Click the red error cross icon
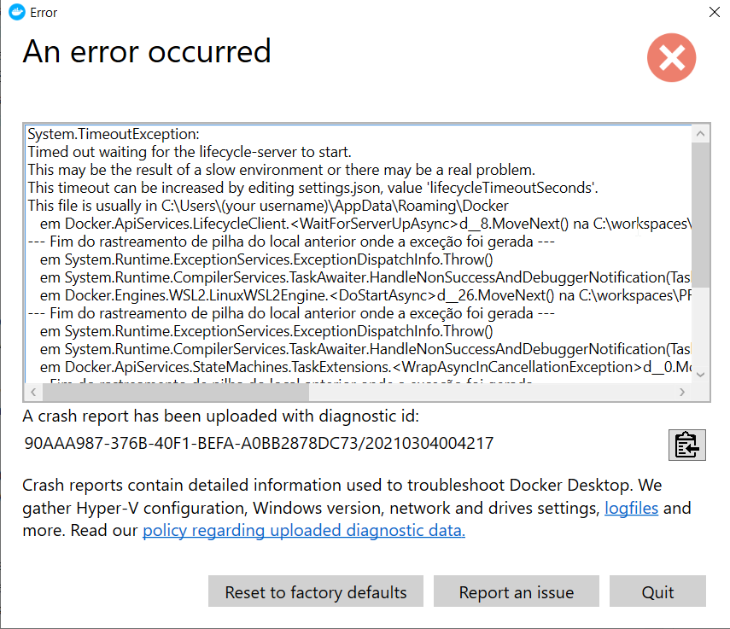This screenshot has width=730, height=629. tap(671, 58)
